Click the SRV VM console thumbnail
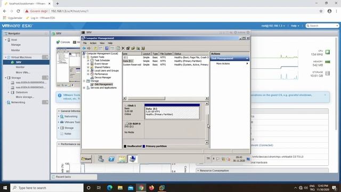 point(68,67)
